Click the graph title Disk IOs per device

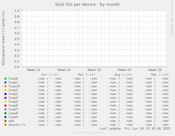(88, 4)
